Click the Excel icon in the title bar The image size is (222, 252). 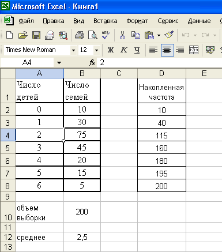coord(5,6)
